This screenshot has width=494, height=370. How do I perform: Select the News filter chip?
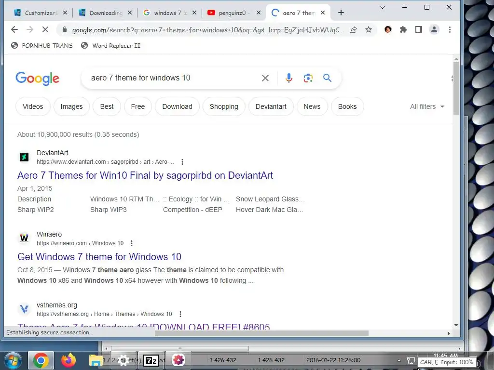point(312,106)
